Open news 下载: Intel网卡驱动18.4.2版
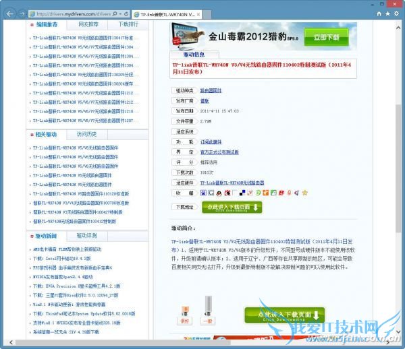This screenshot has height=349, width=405. click(x=61, y=259)
